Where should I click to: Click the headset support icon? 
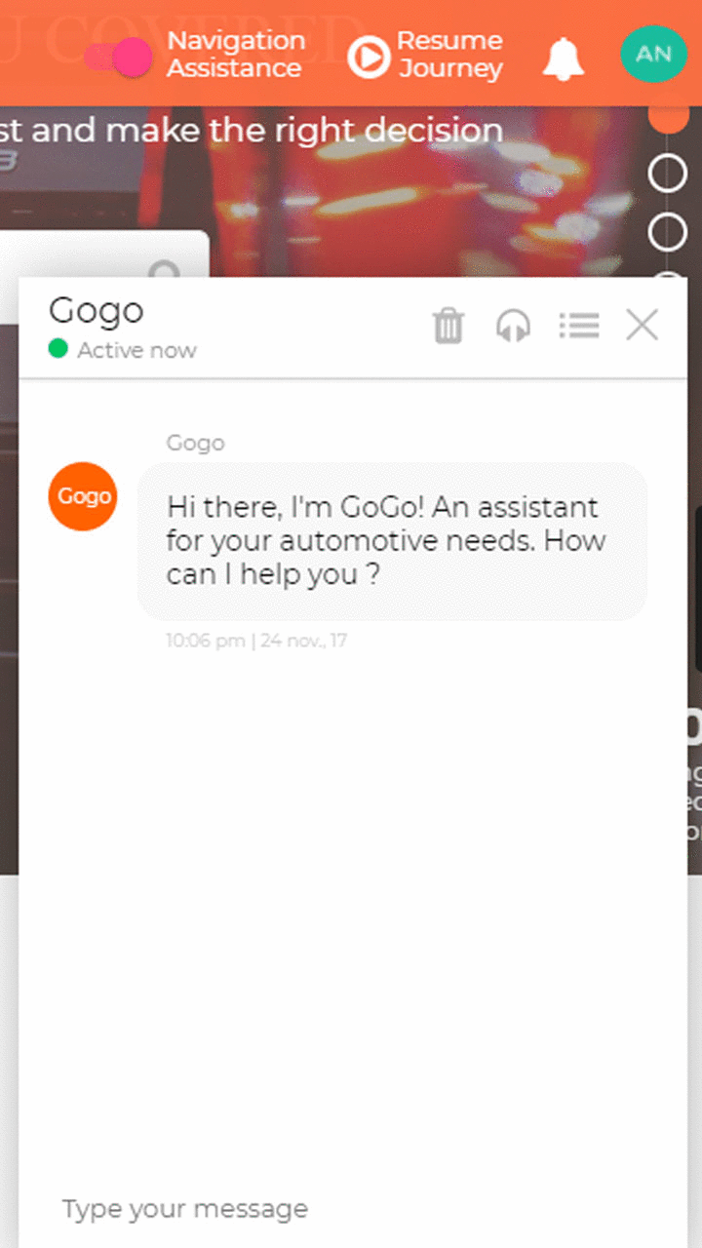coord(513,326)
